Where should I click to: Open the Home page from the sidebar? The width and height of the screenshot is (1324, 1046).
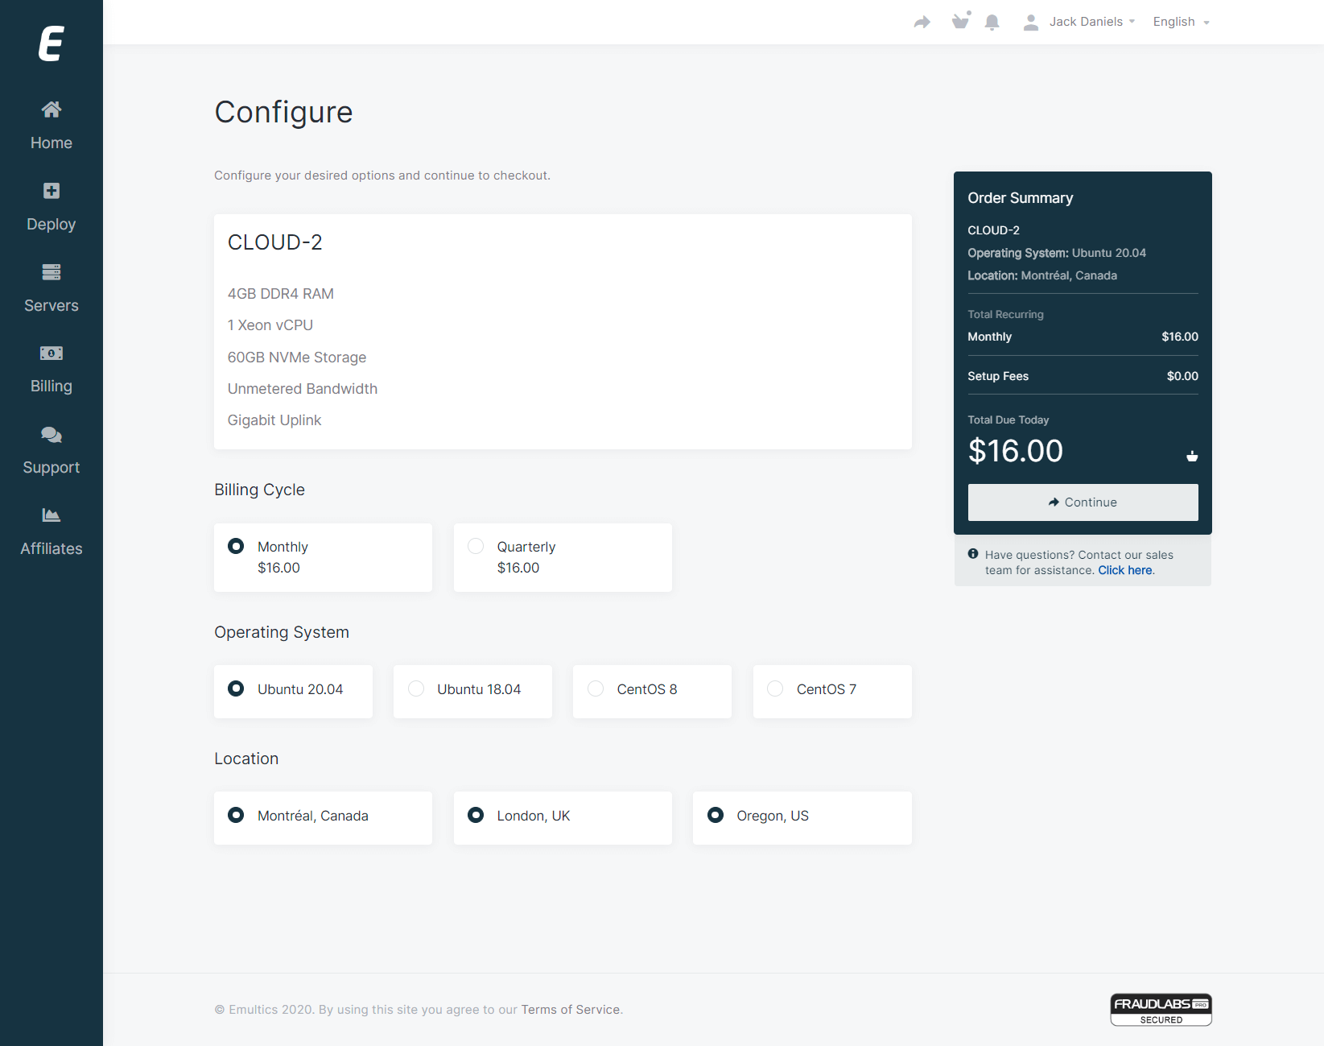[x=51, y=126]
